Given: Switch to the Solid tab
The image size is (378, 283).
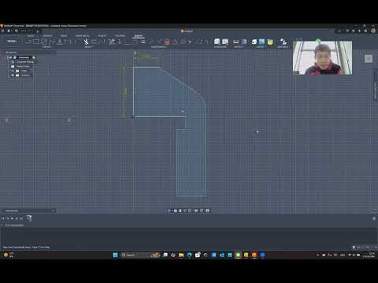Looking at the screenshot, I should point(31,35).
